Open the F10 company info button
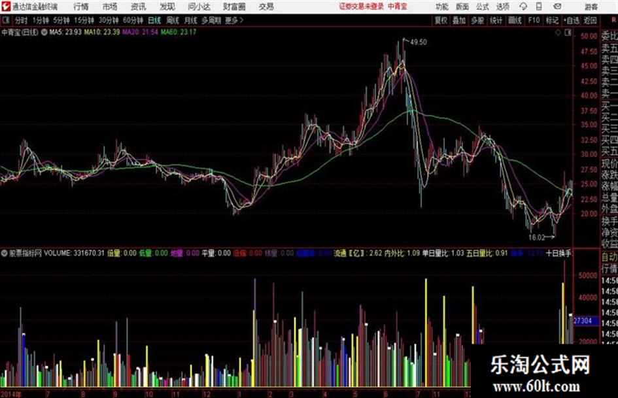This screenshot has height=398, width=618. (x=534, y=20)
